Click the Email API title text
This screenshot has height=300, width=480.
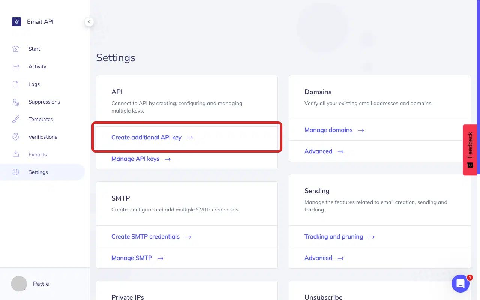[40, 22]
